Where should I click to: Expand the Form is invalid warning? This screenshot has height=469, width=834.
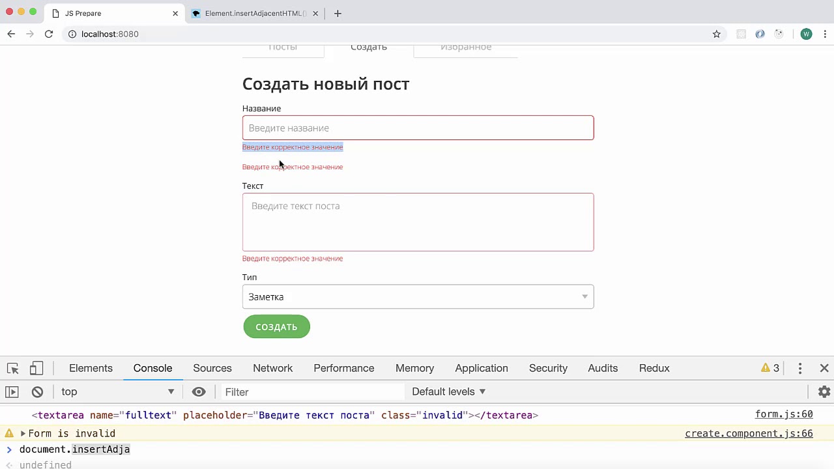click(x=23, y=433)
